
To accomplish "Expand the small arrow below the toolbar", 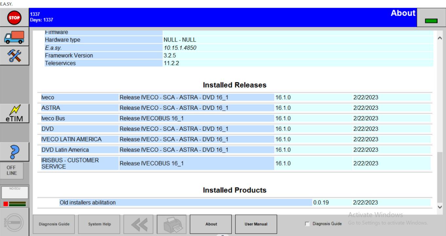I will click(223, 235).
